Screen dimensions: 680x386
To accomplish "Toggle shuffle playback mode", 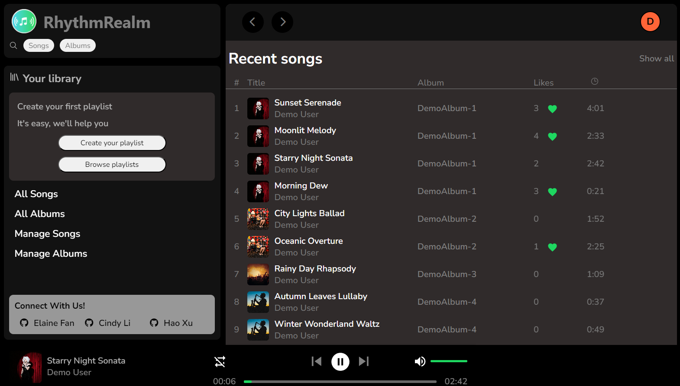I will 220,362.
